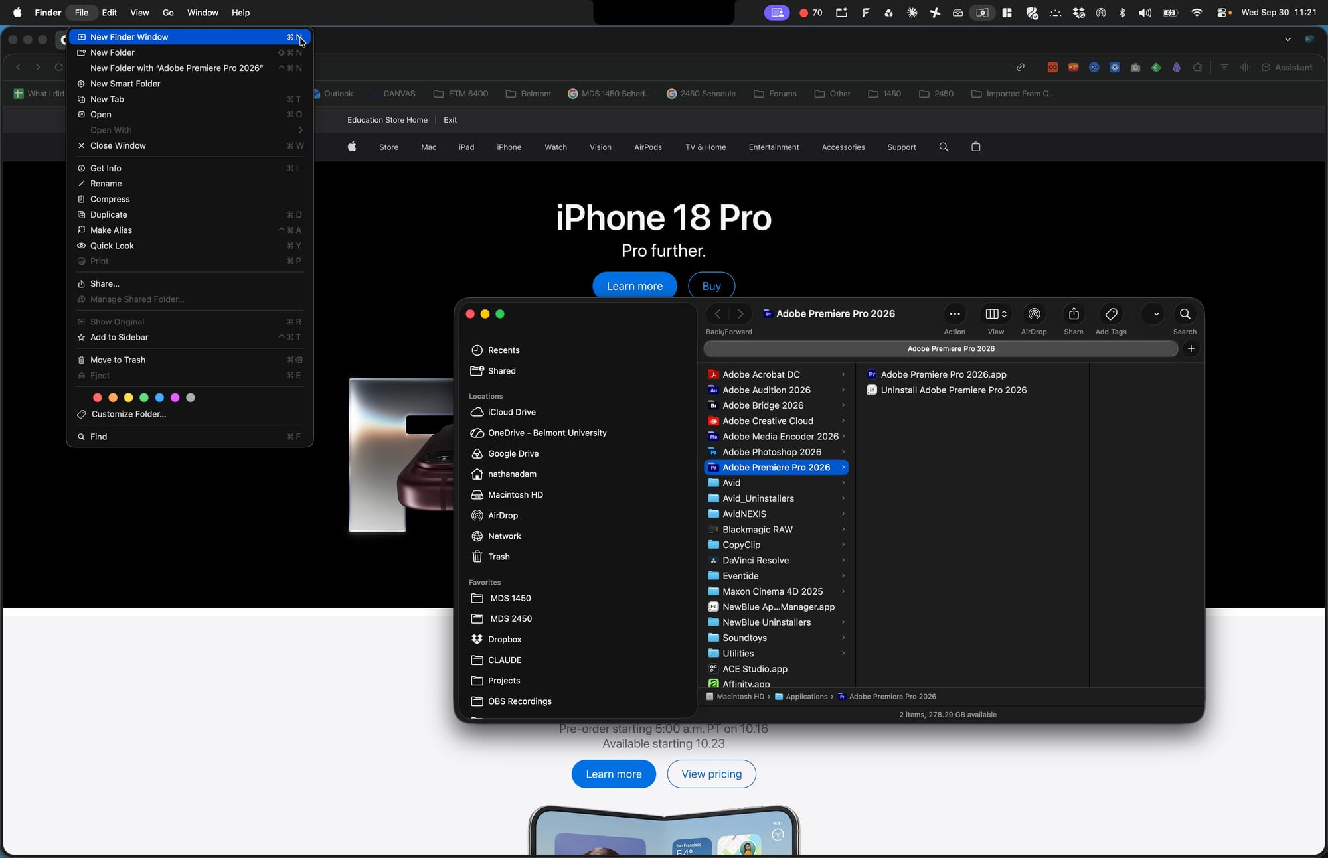
Task: Expand the Avid folder chevron
Action: coord(843,483)
